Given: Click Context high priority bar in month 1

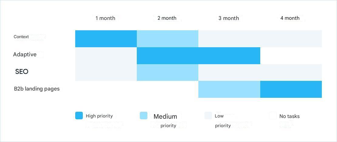Looking at the screenshot, I should click(106, 39).
